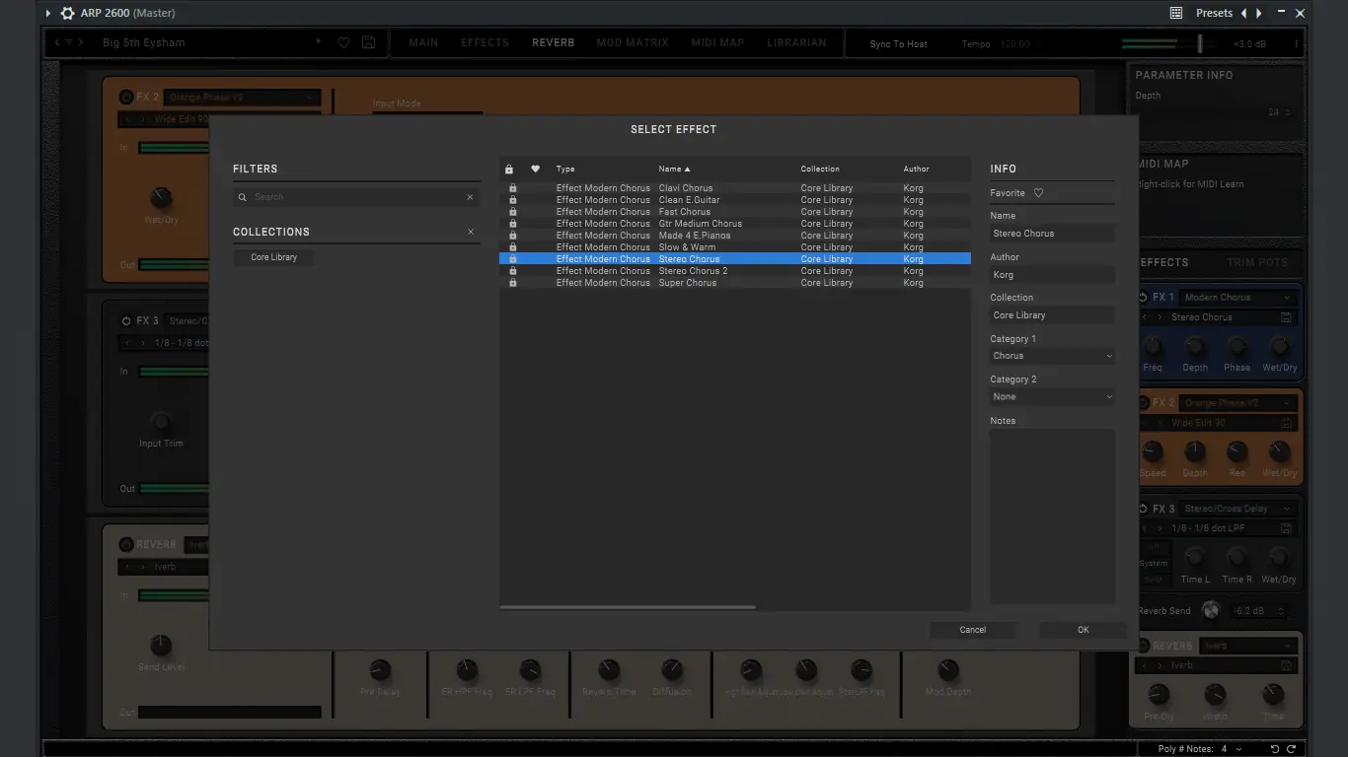The width and height of the screenshot is (1348, 757).
Task: Toggle Sync To Host
Action: click(x=898, y=44)
